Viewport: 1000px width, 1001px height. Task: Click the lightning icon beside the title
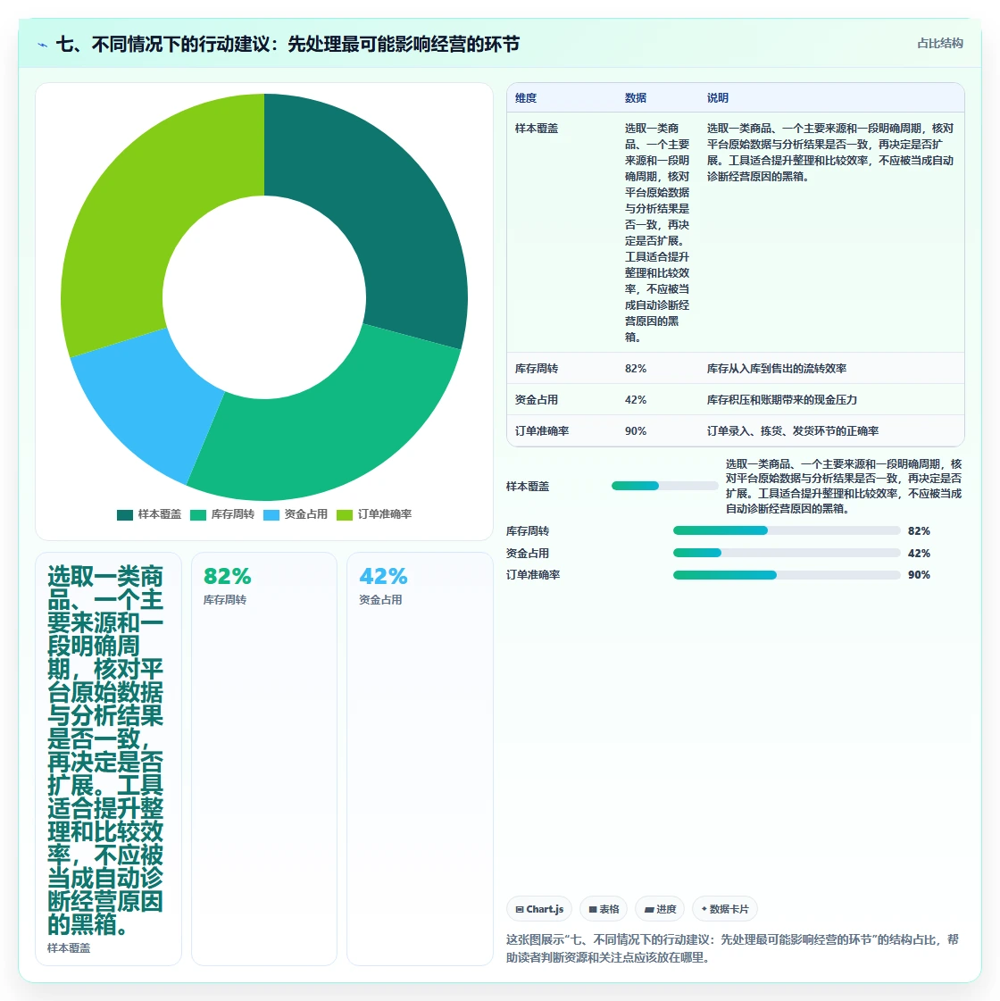(43, 45)
